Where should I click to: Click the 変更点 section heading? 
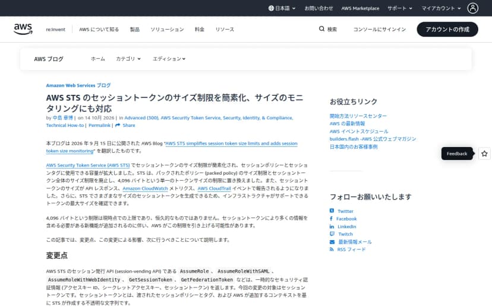57,255
